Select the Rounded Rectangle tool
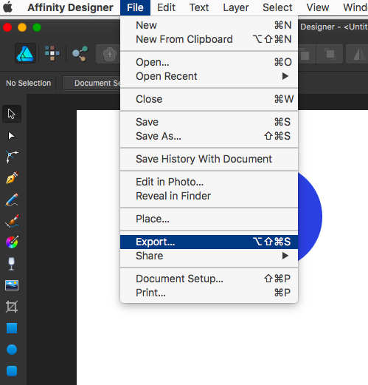 [12, 371]
